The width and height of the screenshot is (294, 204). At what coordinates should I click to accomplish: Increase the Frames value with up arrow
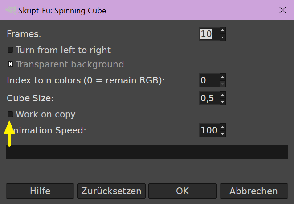tap(223, 31)
